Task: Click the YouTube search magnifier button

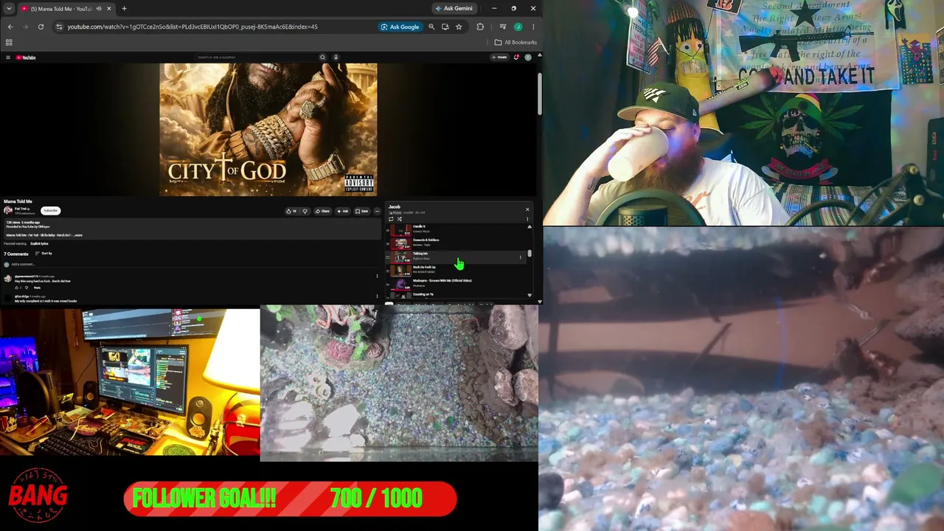Action: click(322, 57)
